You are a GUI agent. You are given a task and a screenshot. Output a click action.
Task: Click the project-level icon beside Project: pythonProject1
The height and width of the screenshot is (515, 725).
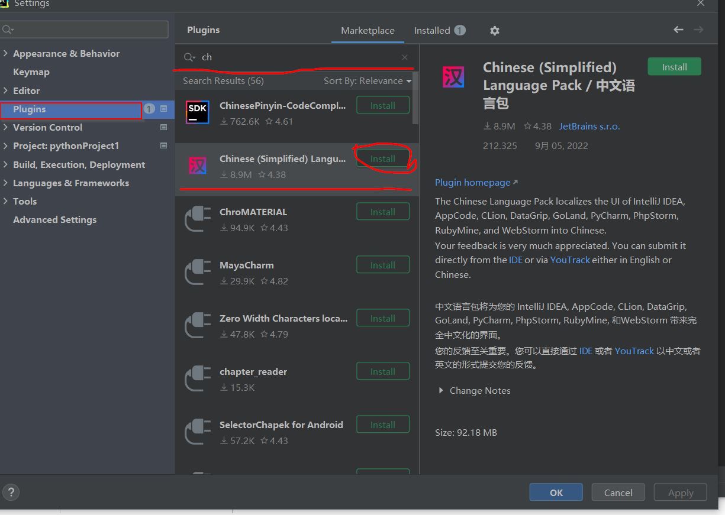pyautogui.click(x=164, y=145)
